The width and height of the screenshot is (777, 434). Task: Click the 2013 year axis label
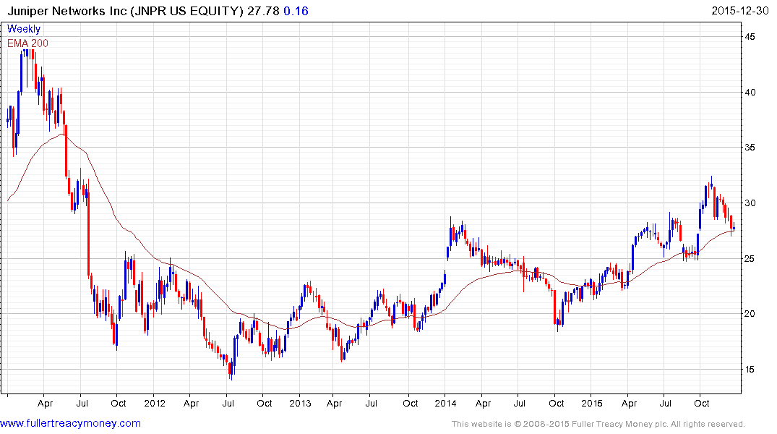coord(300,403)
